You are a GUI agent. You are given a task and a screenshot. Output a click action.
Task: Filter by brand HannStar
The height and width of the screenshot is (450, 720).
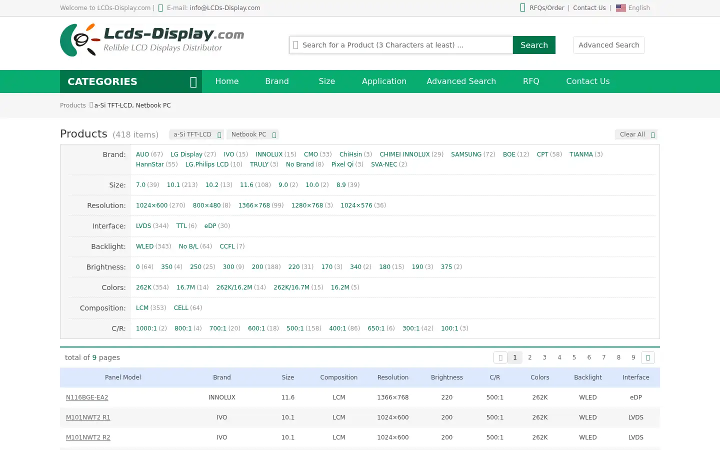[150, 164]
